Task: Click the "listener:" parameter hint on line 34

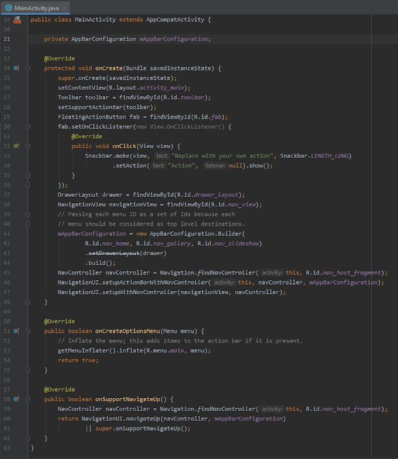Action: pyautogui.click(x=215, y=165)
